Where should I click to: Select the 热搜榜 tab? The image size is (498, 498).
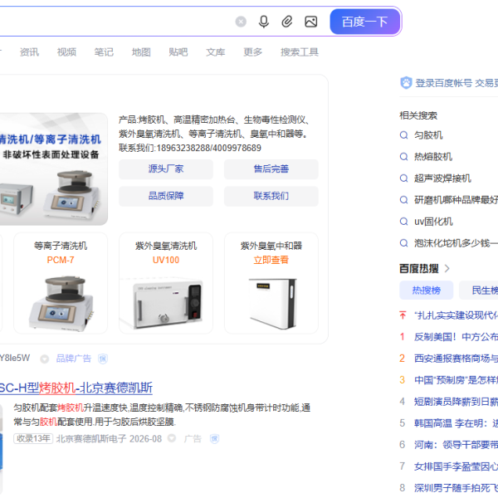point(427,290)
